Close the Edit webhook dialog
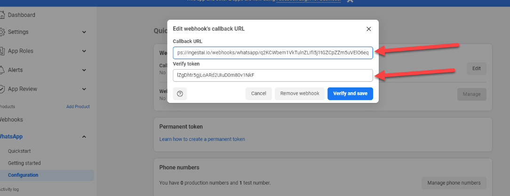510x196 pixels. 368,29
